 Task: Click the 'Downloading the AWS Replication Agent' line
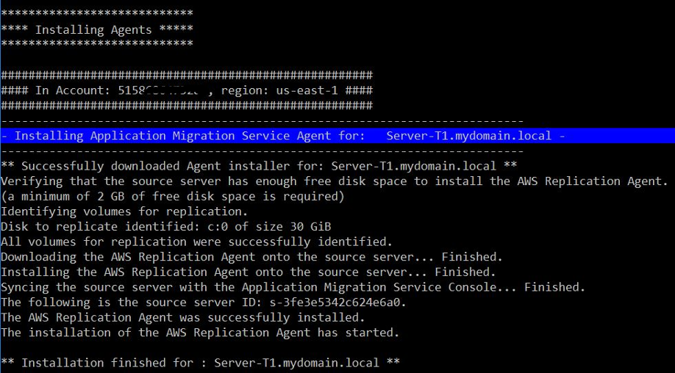pyautogui.click(x=251, y=257)
